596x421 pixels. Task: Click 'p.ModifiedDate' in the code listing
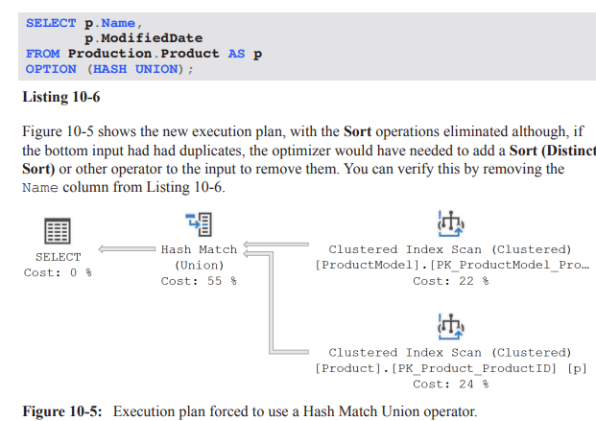point(143,37)
